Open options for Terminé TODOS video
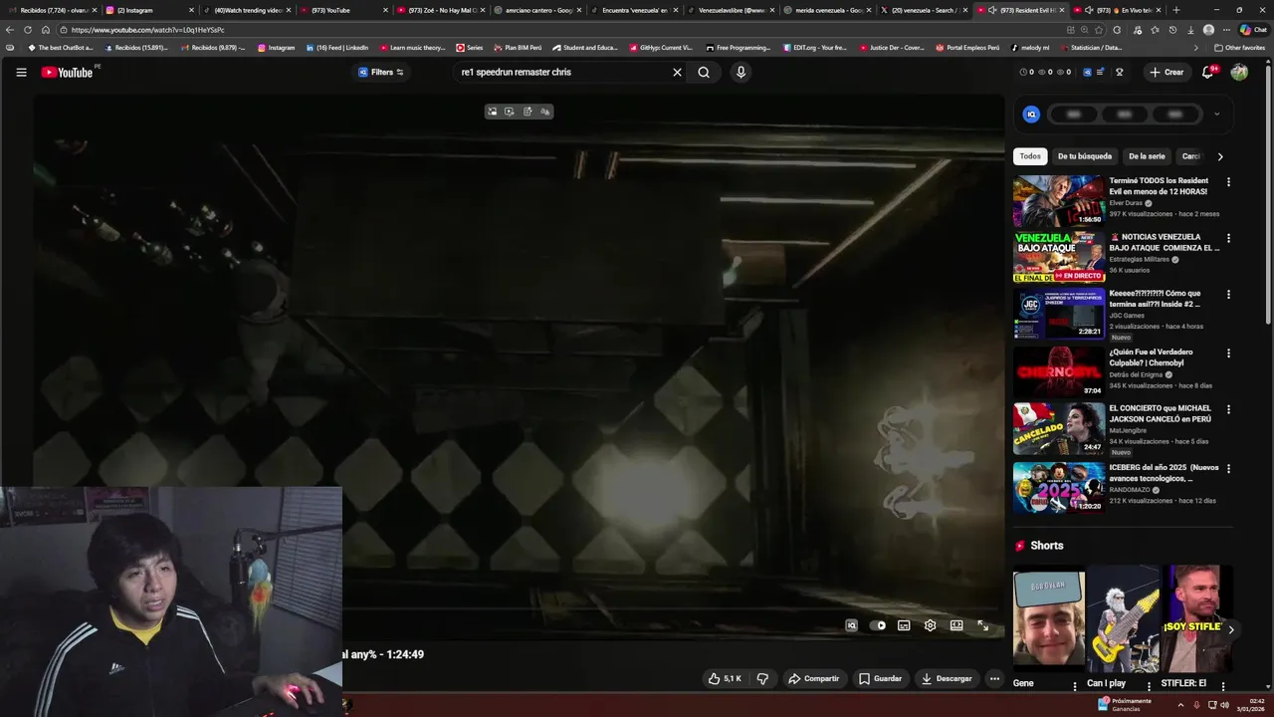Screen dimensions: 1274x717 click(1228, 182)
